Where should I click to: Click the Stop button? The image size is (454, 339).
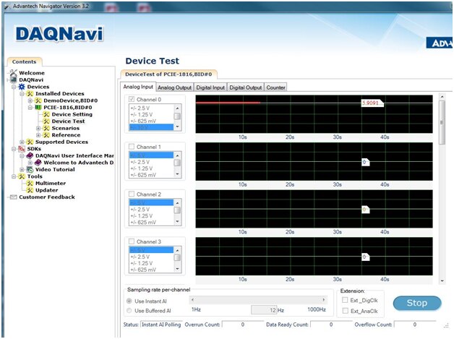click(417, 303)
